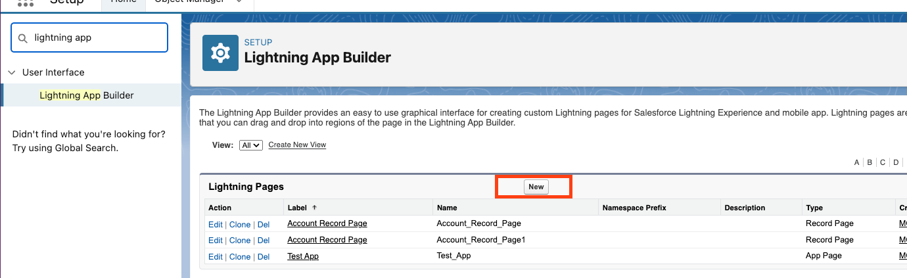Open the Object Manager tab dropdown arrow
The height and width of the screenshot is (278, 907).
click(239, 2)
